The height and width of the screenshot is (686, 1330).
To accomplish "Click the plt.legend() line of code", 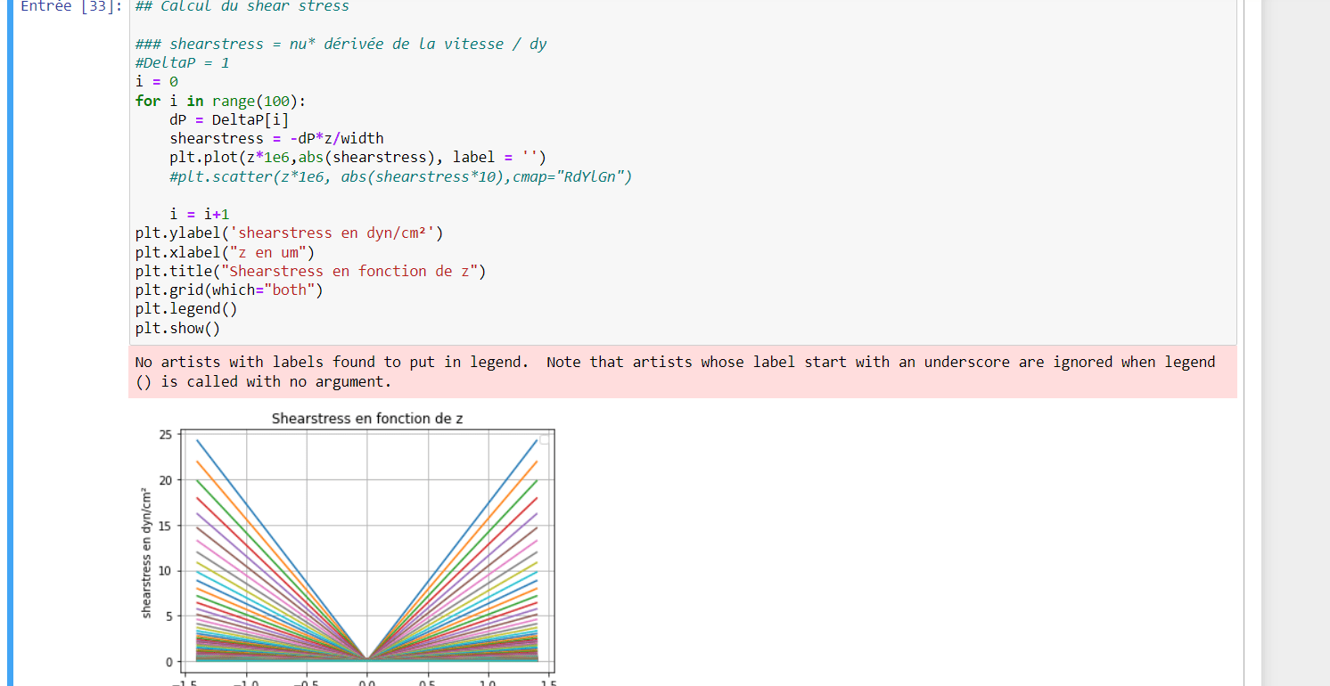I will click(x=185, y=308).
